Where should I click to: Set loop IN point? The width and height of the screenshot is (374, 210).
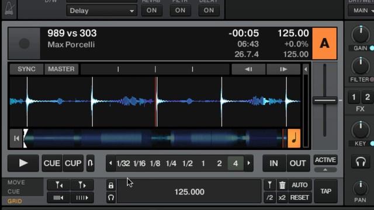click(x=274, y=163)
